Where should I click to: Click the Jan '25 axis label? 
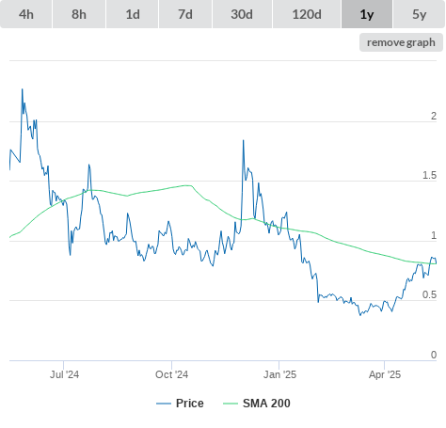click(279, 374)
